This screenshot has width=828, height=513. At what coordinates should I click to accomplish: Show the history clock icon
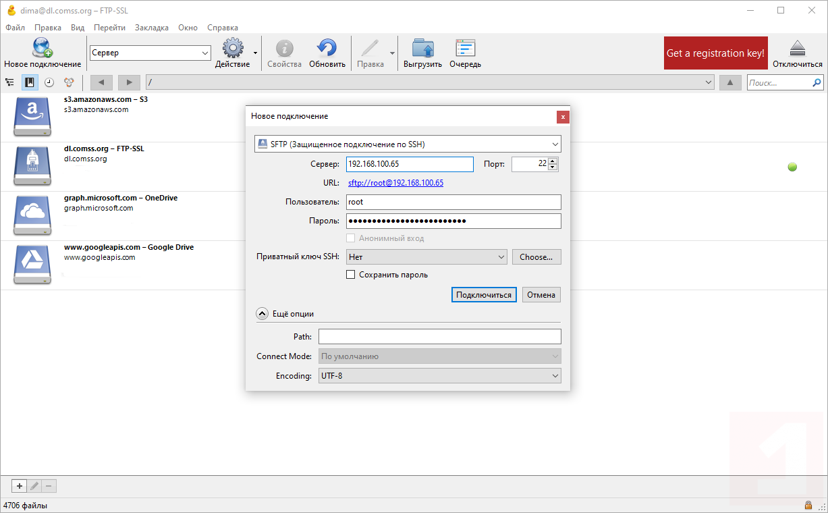pos(49,82)
